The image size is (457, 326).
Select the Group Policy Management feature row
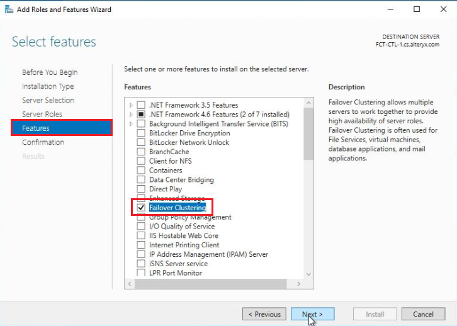(190, 217)
